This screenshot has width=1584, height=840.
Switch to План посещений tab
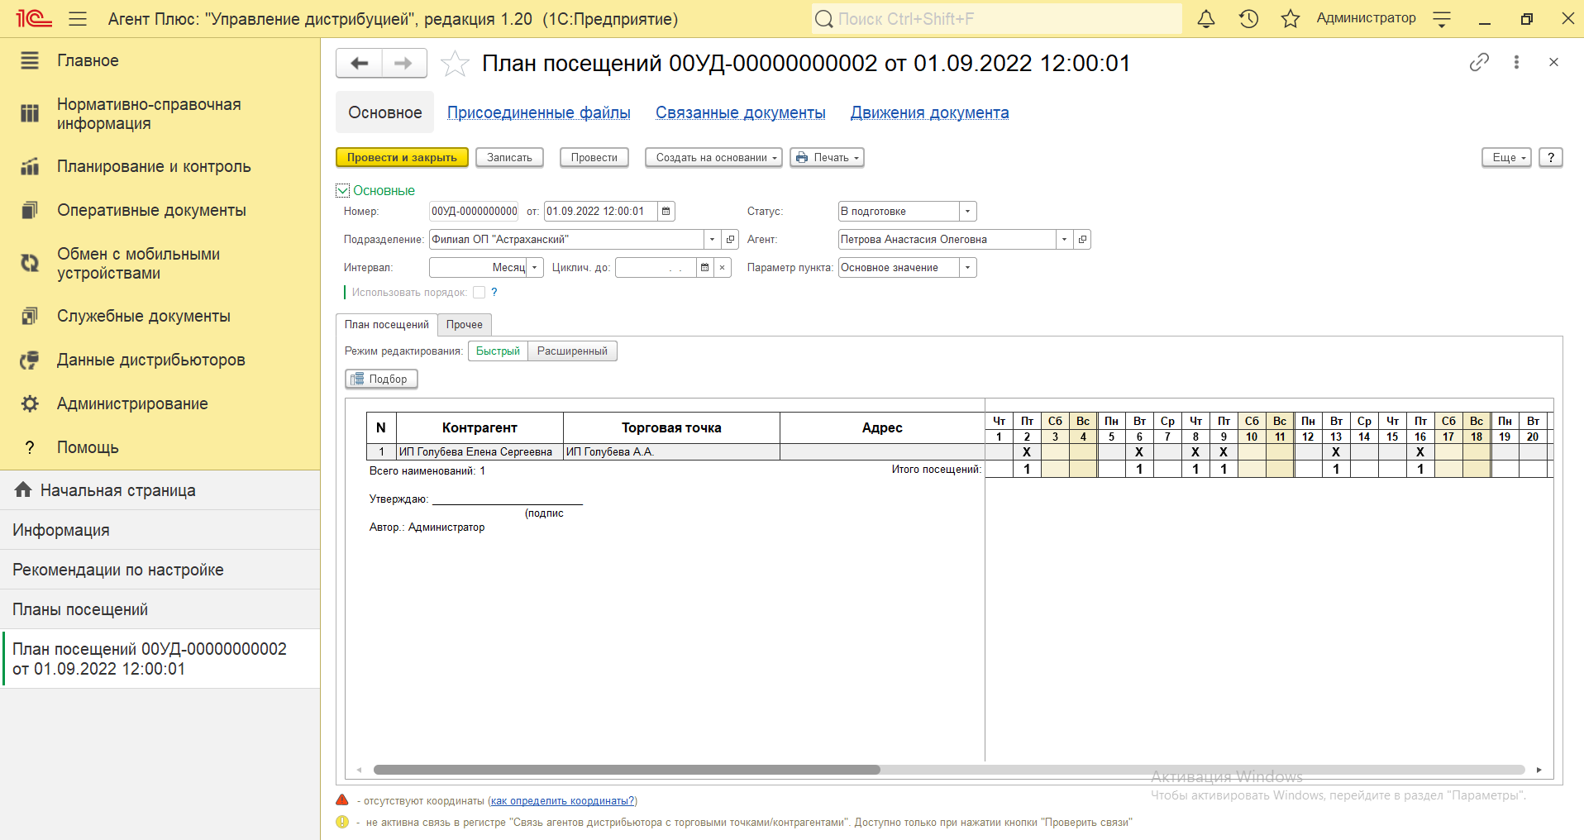coord(387,325)
